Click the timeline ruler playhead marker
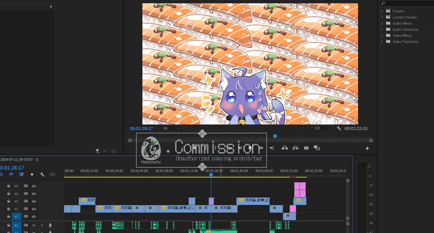This screenshot has width=434, height=233. point(211,175)
